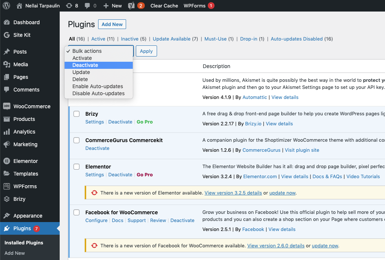The height and width of the screenshot is (260, 385).
Task: Click the Dashboard gauge icon
Action: click(7, 22)
